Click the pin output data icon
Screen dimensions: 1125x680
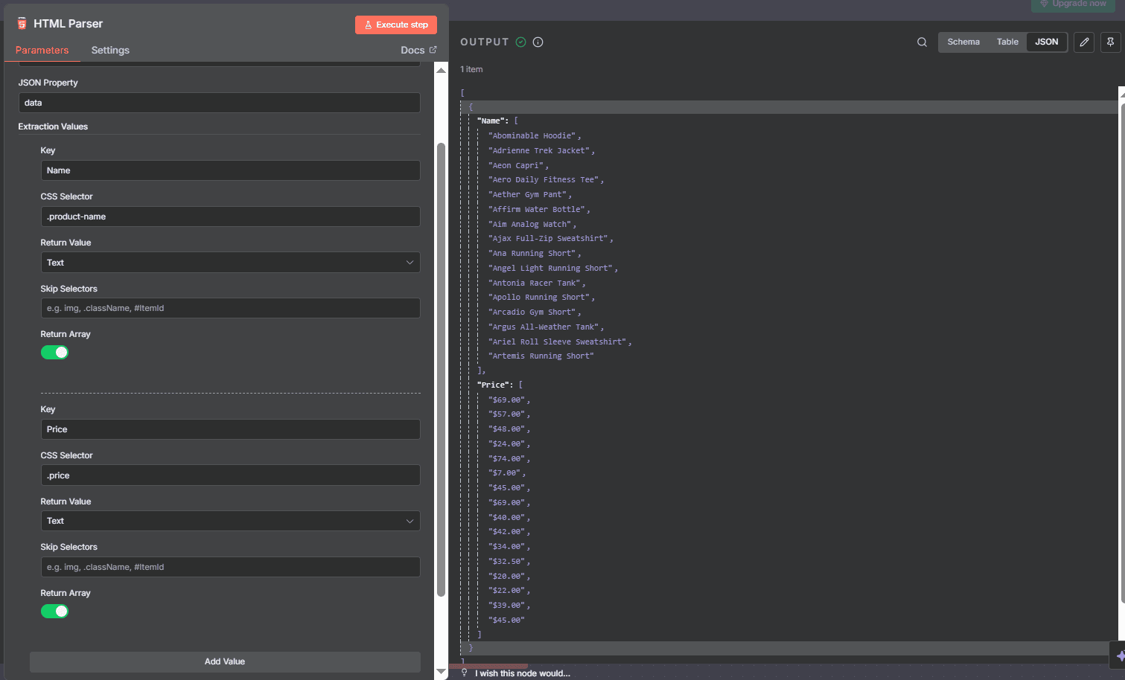click(1110, 42)
